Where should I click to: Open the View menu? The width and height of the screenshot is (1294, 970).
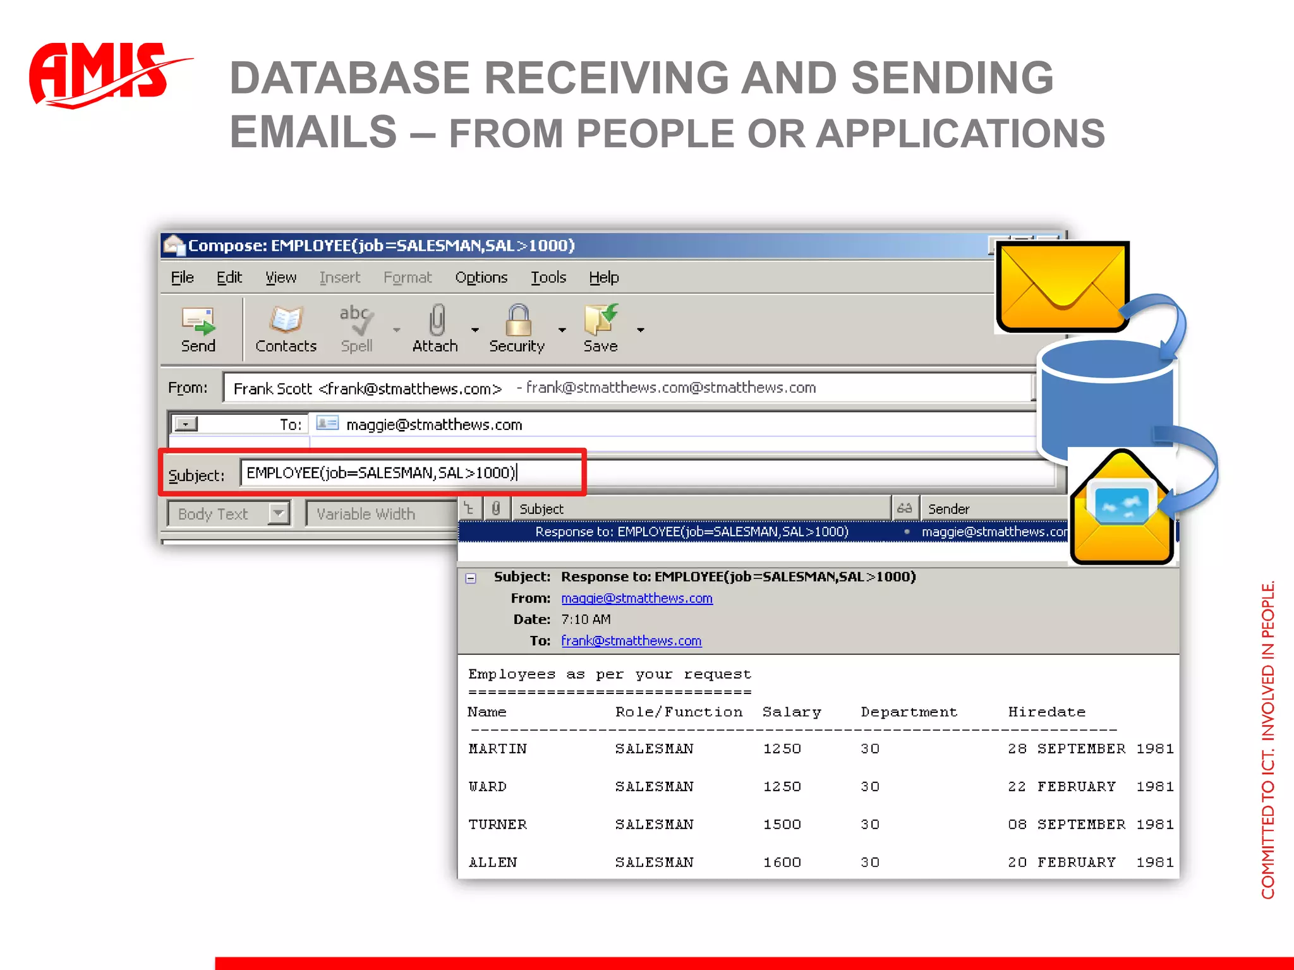(281, 277)
